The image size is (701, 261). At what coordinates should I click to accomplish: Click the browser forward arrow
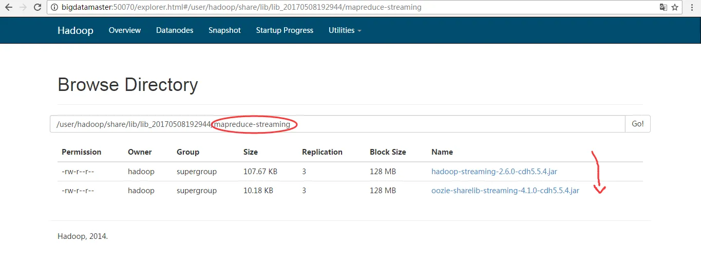pyautogui.click(x=23, y=8)
